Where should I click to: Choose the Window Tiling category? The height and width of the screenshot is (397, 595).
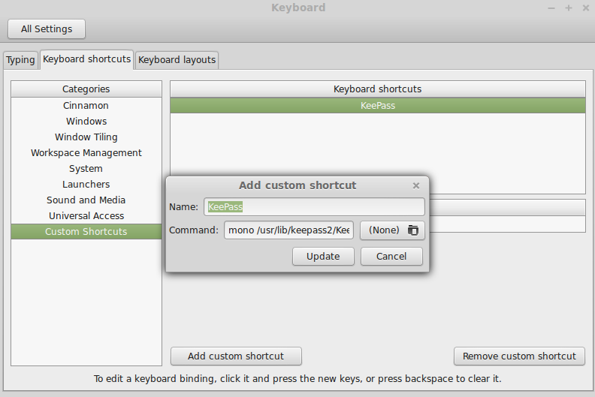tap(86, 137)
